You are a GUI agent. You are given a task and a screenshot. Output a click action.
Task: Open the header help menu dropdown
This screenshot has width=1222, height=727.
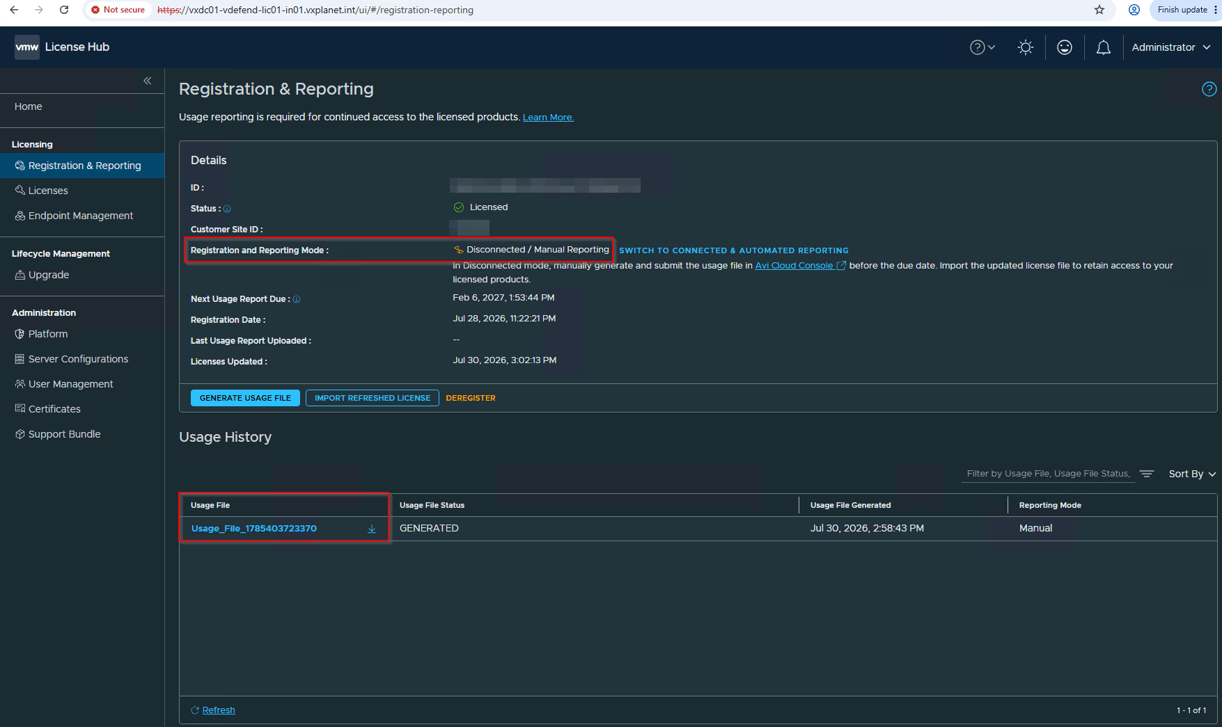coord(982,47)
